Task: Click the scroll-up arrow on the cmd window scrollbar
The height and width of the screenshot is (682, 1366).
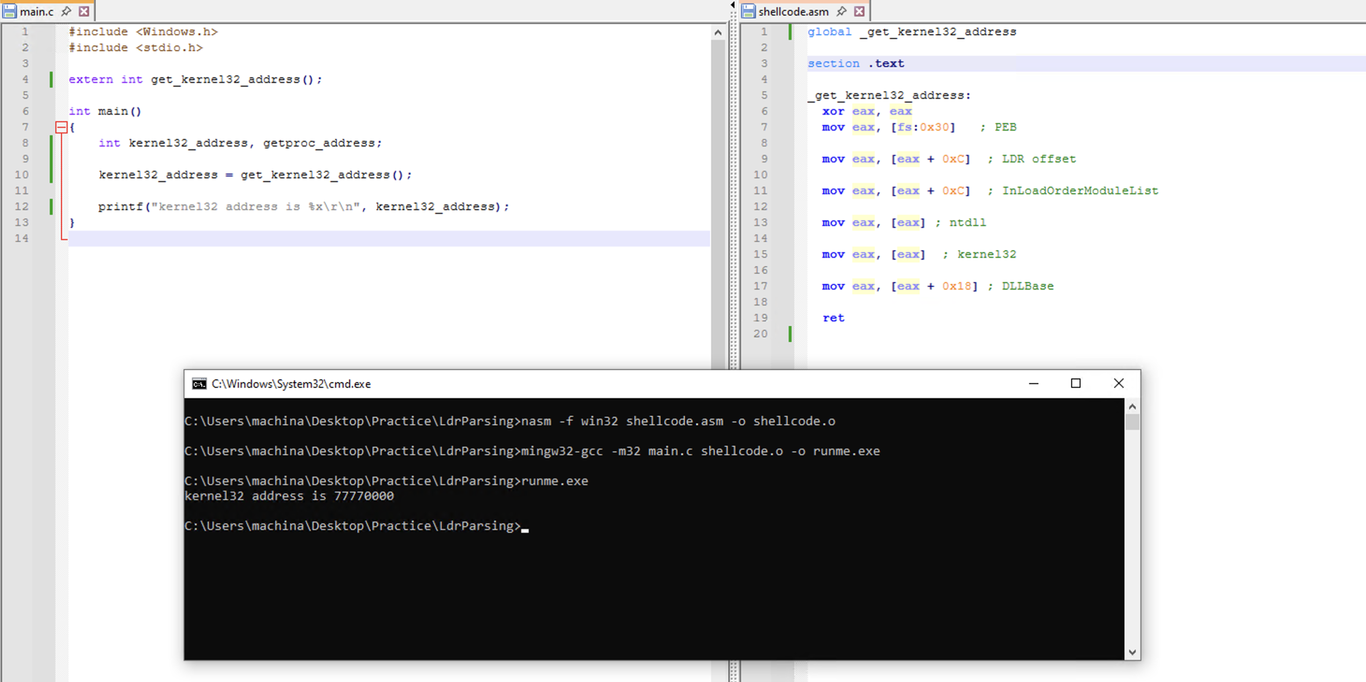Action: coord(1132,406)
